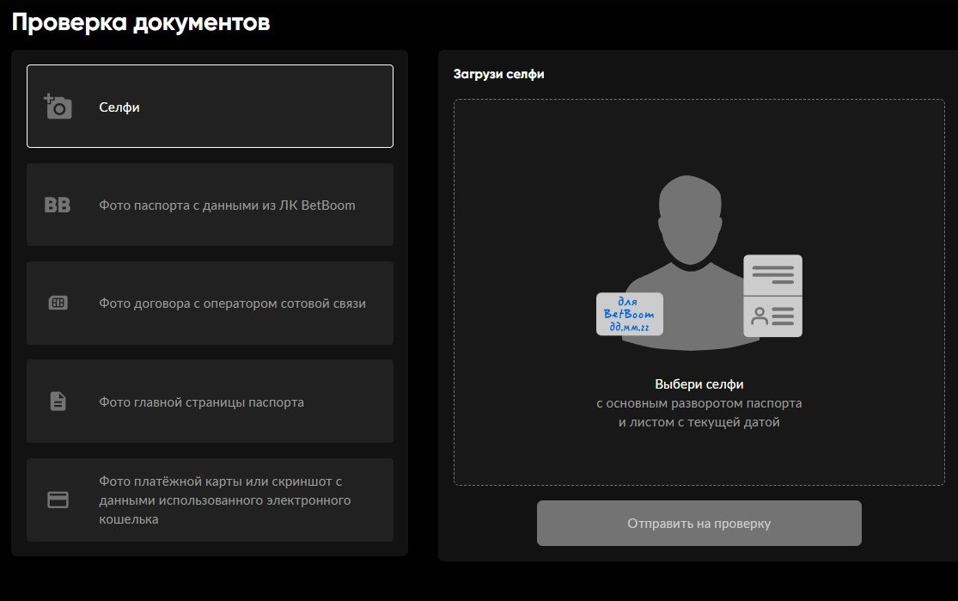
Task: Click the camera icon next to Селфи
Action: (58, 107)
